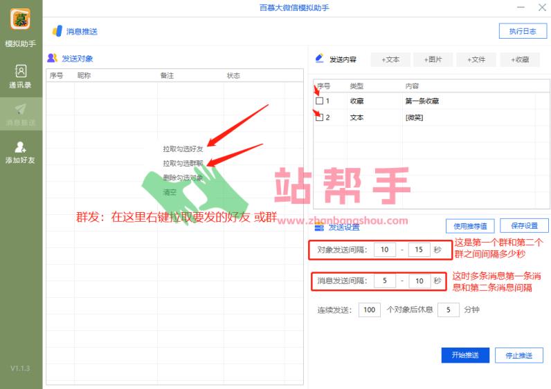Click 使用推荐值 button
Viewport: 551px width, 389px height.
pos(470,226)
